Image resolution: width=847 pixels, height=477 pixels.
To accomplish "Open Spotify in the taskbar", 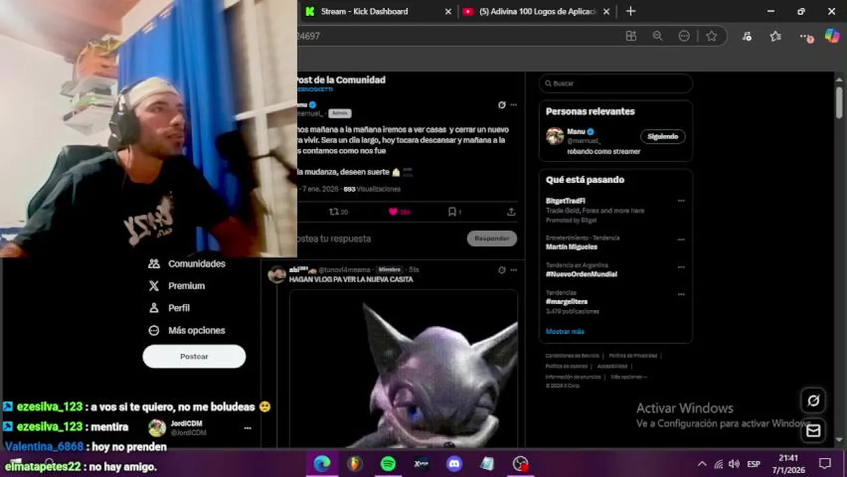I will pos(388,464).
